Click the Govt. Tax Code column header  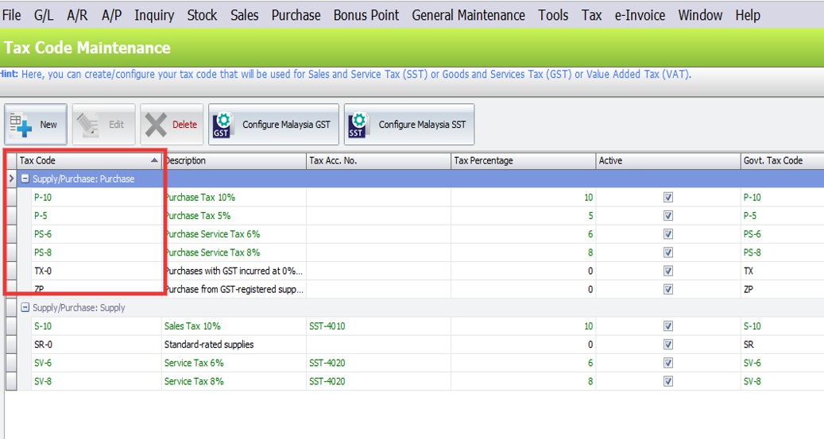(x=772, y=160)
